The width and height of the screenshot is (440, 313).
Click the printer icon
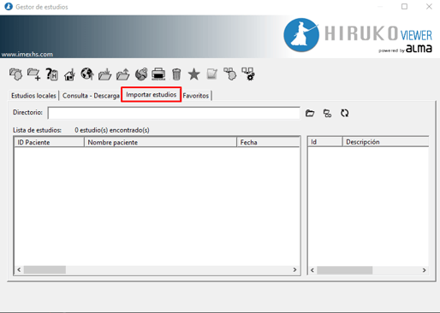point(158,74)
